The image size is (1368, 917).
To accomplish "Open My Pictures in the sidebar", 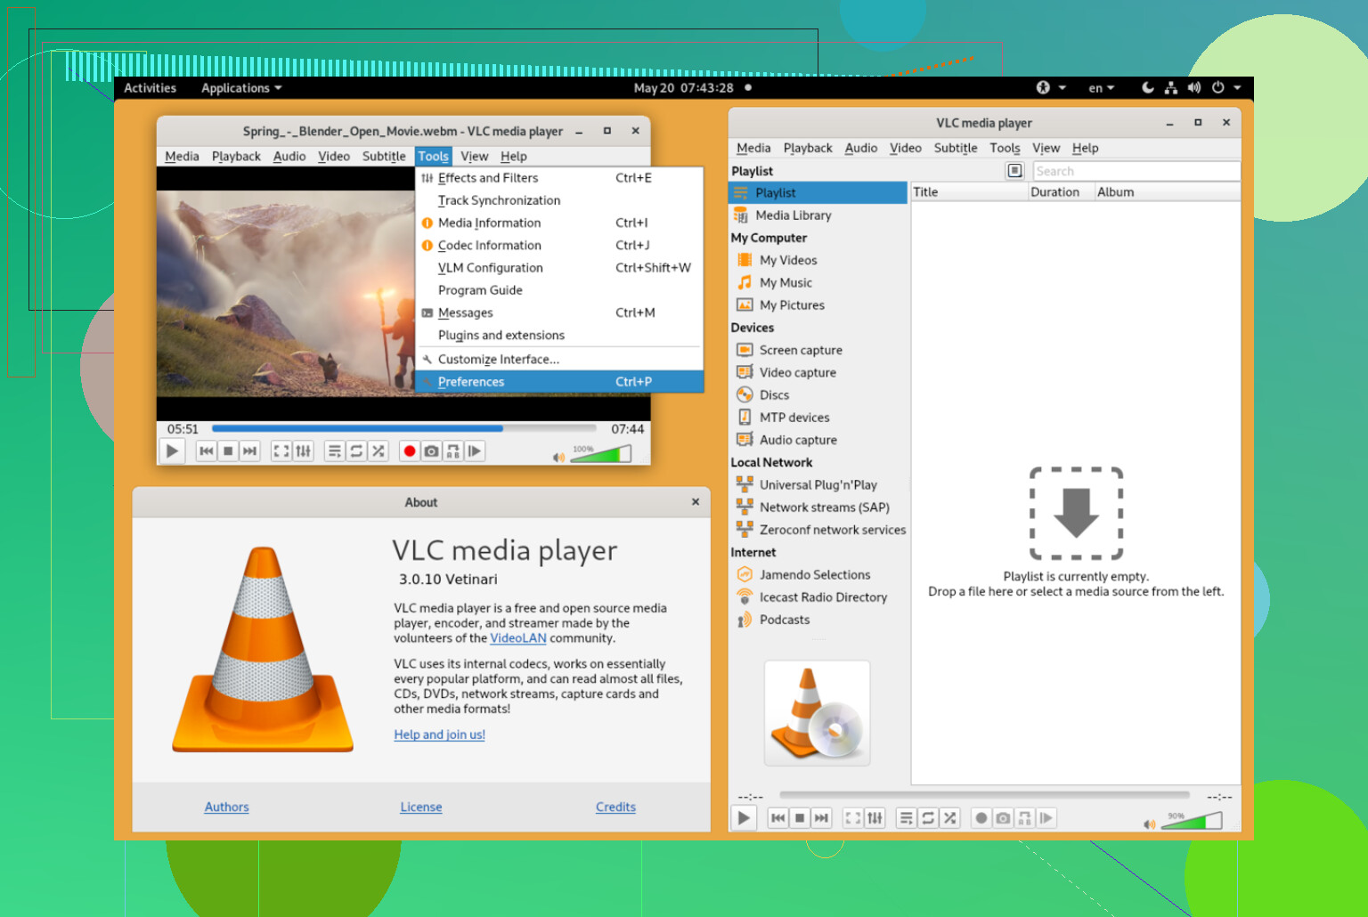I will [x=818, y=305].
